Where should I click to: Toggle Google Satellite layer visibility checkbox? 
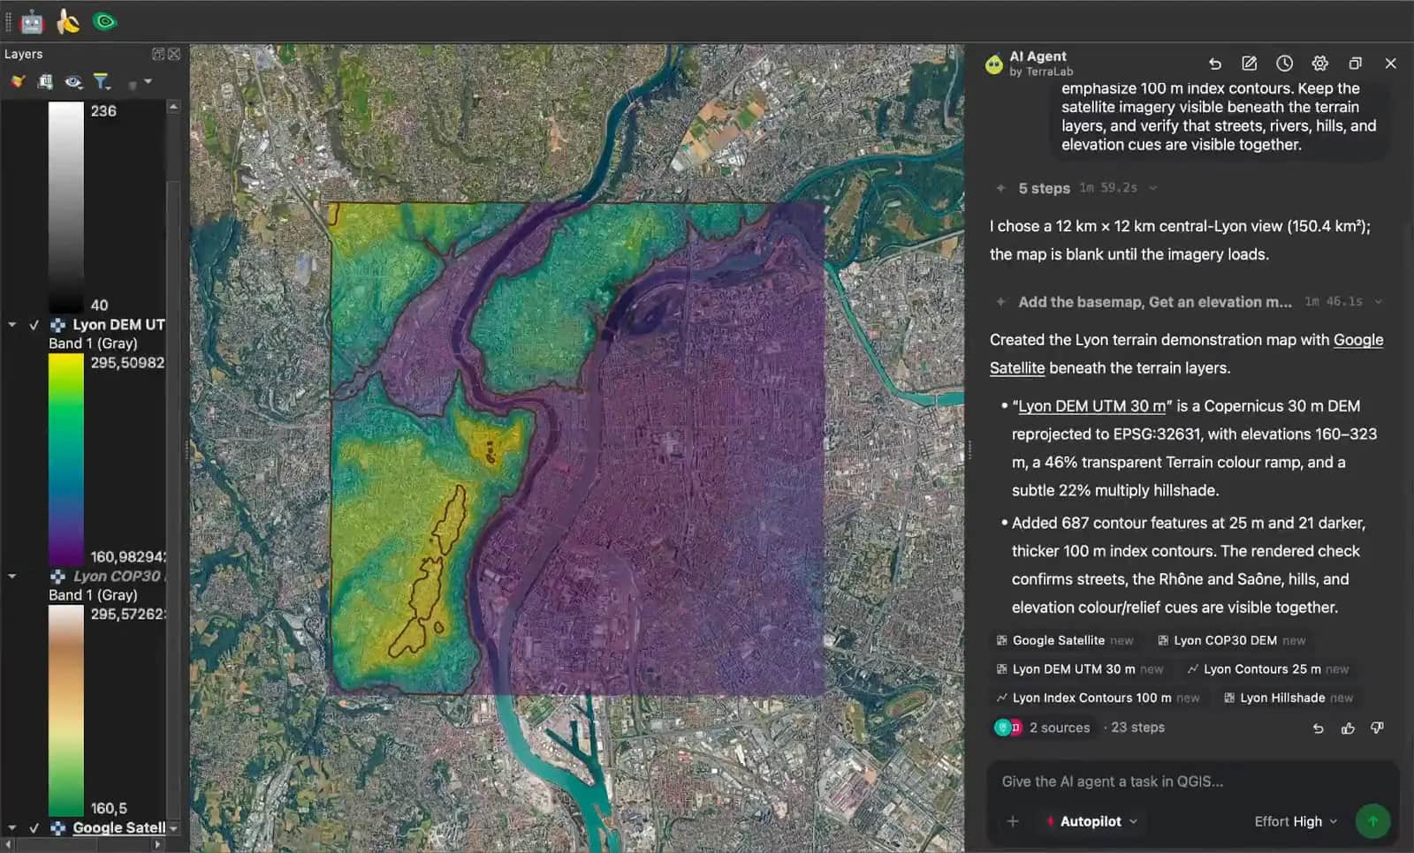(x=34, y=828)
